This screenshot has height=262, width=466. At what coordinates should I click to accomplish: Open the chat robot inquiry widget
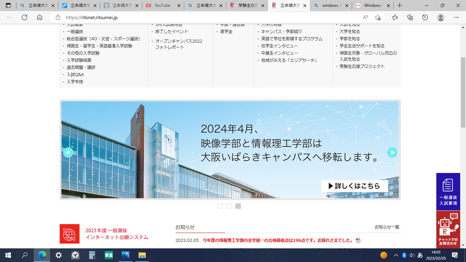(448, 230)
